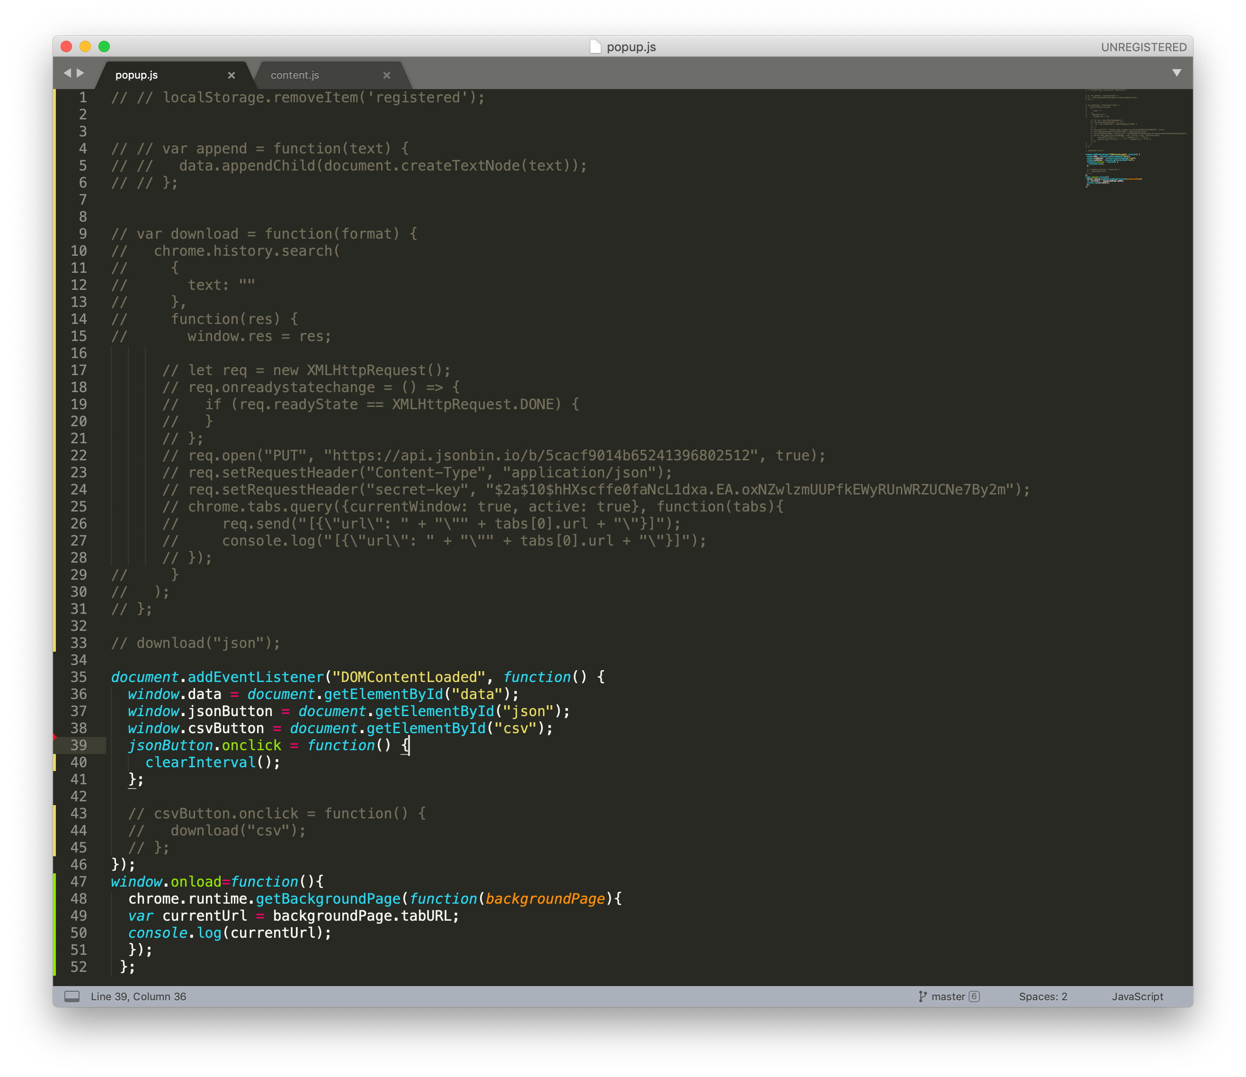The image size is (1246, 1077).
Task: Click the "data" string on line 36
Action: [477, 694]
